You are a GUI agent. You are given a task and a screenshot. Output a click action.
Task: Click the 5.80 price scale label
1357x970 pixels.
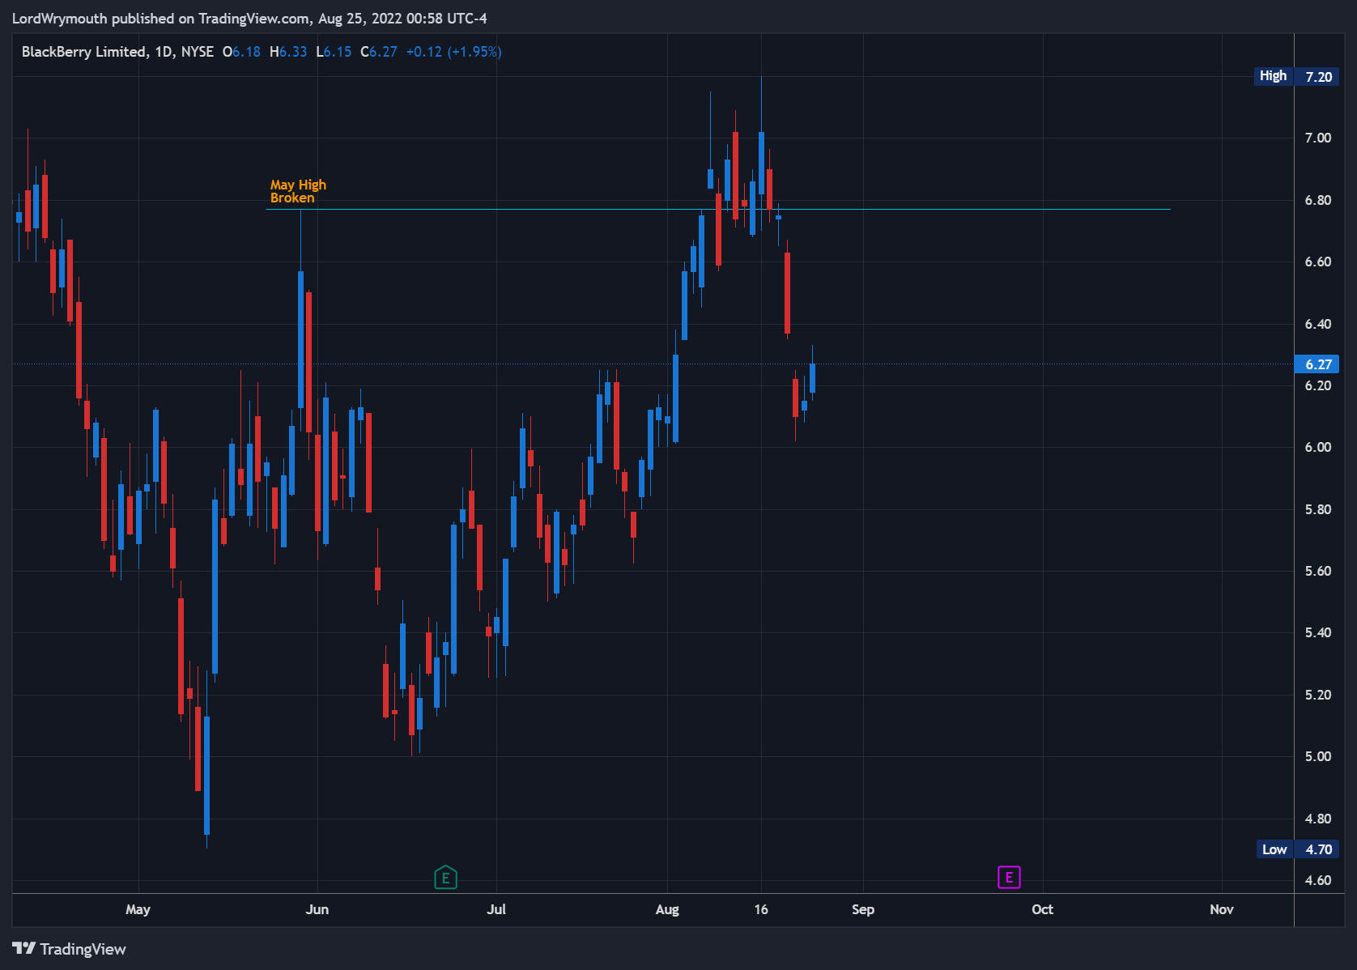(1318, 509)
